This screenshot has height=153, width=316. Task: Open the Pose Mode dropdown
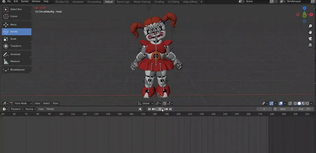[21, 103]
